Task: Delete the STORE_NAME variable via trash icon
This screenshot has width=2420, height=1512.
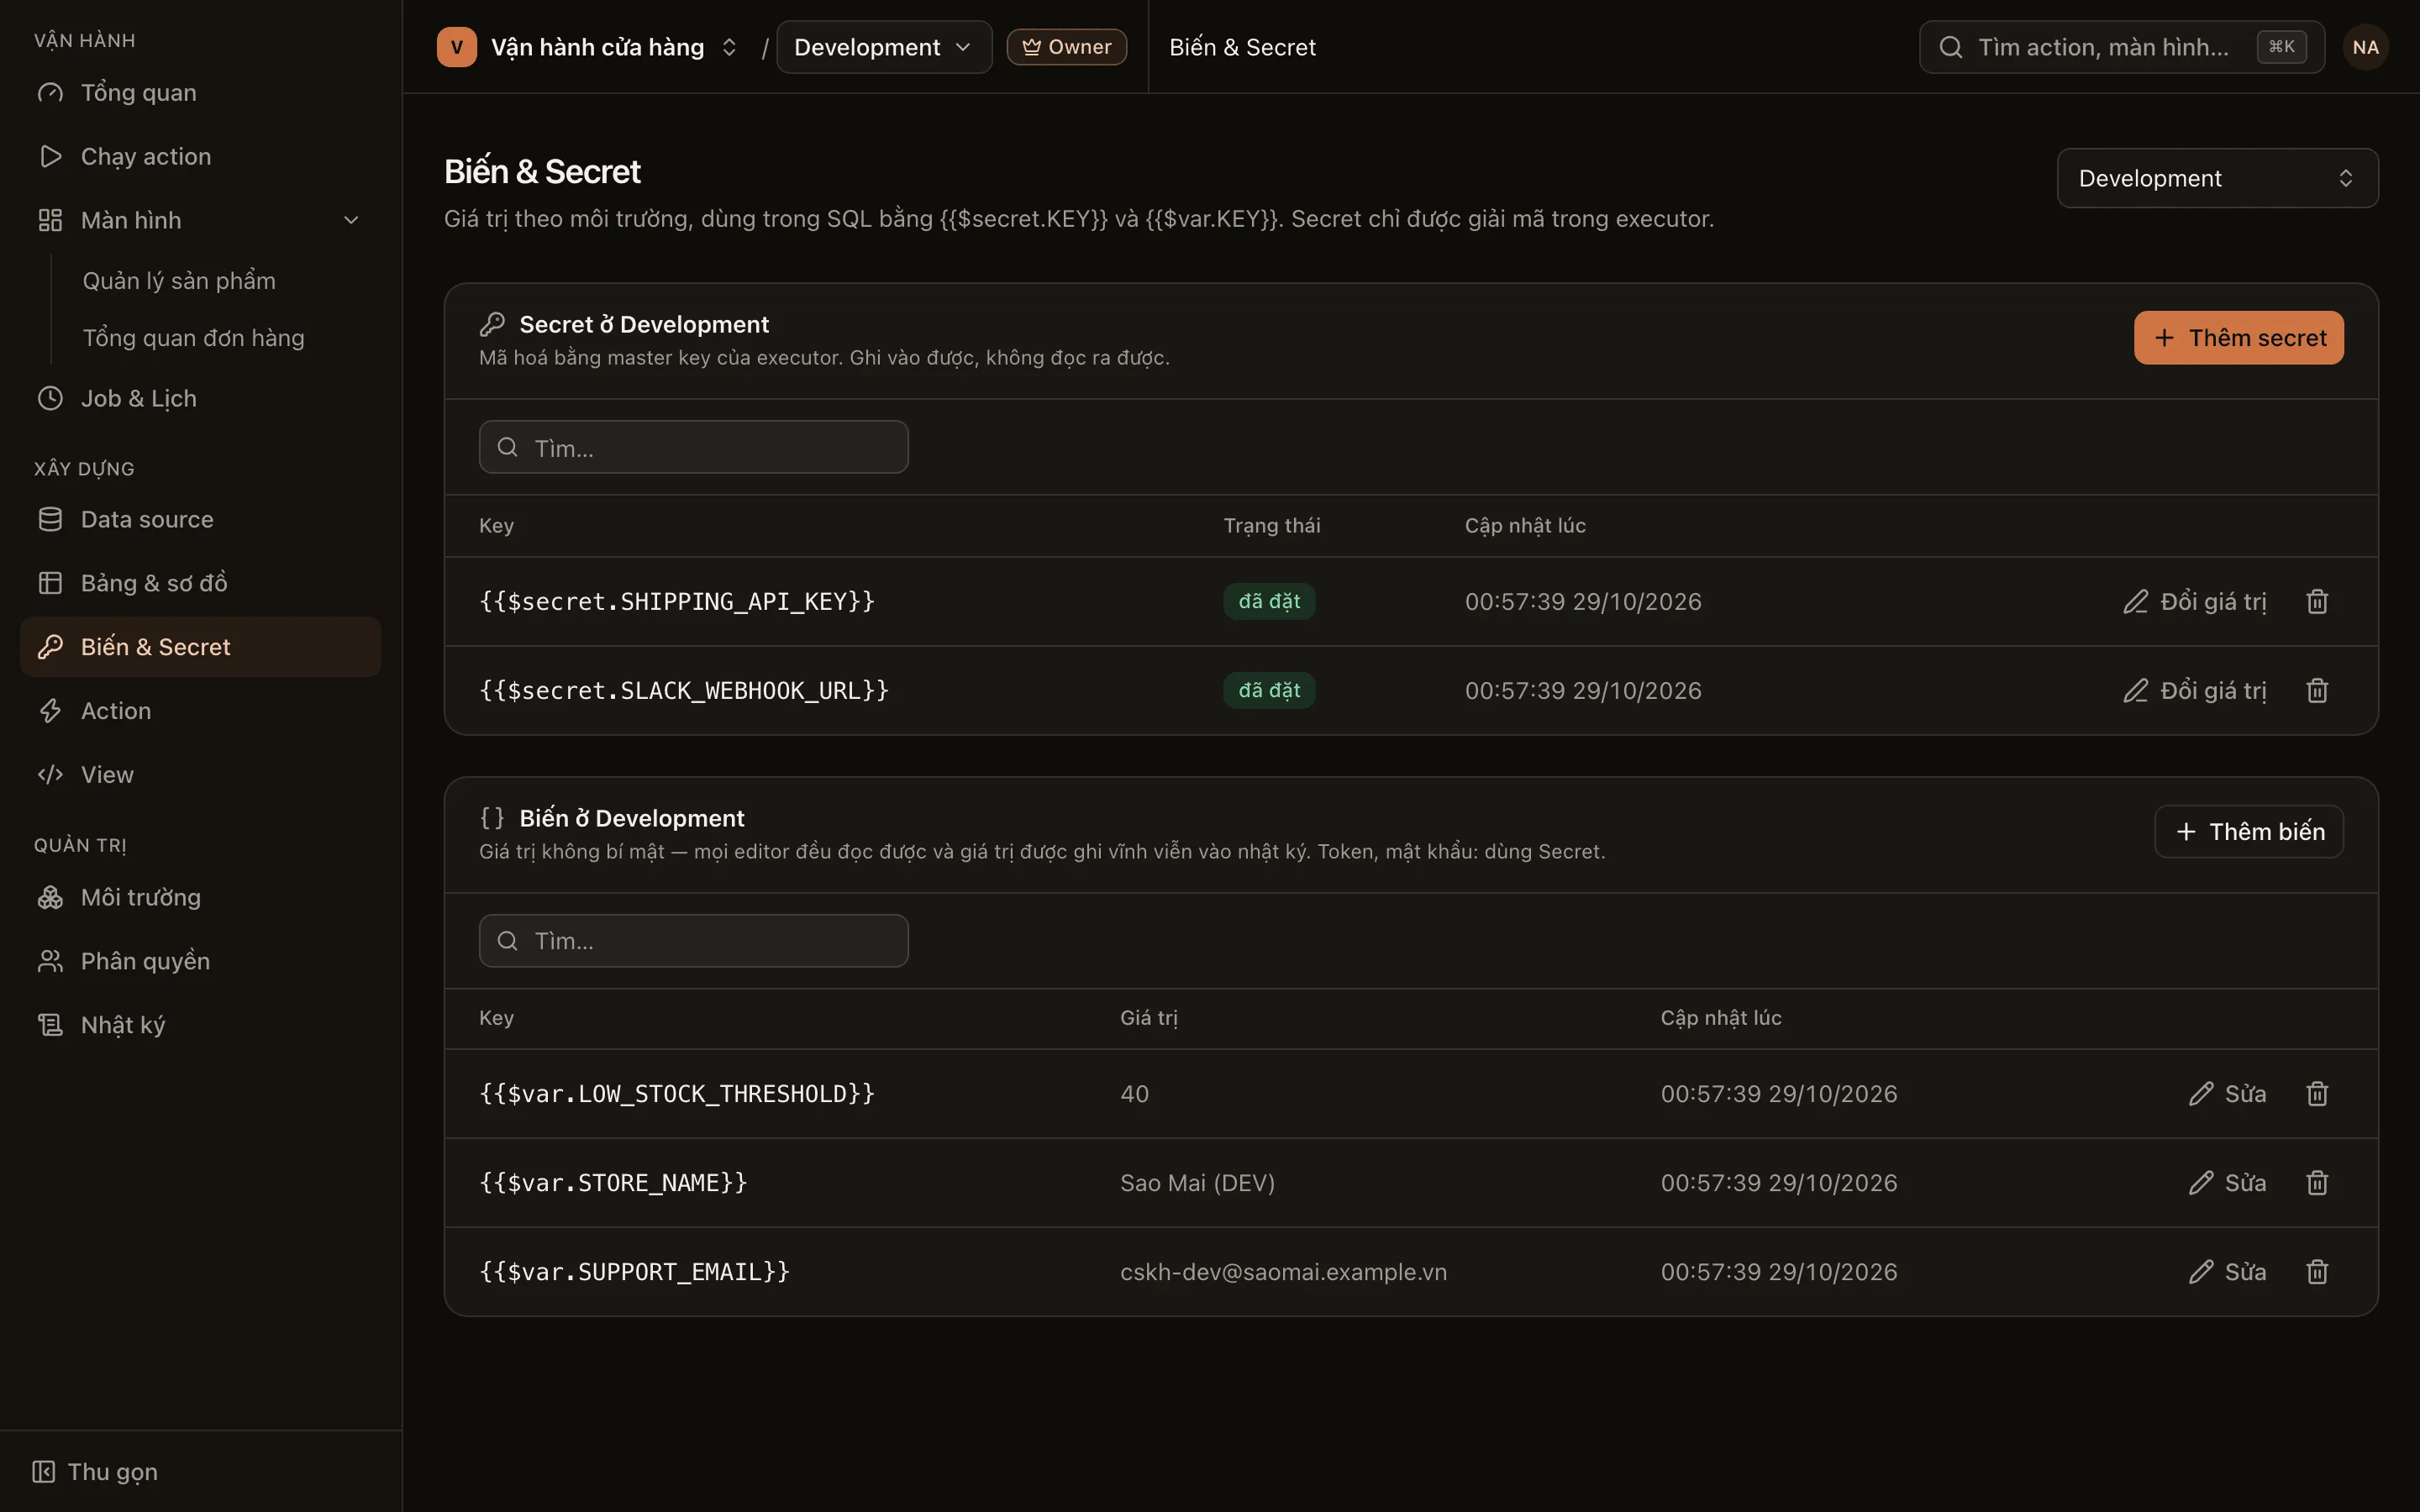Action: pos(2317,1182)
